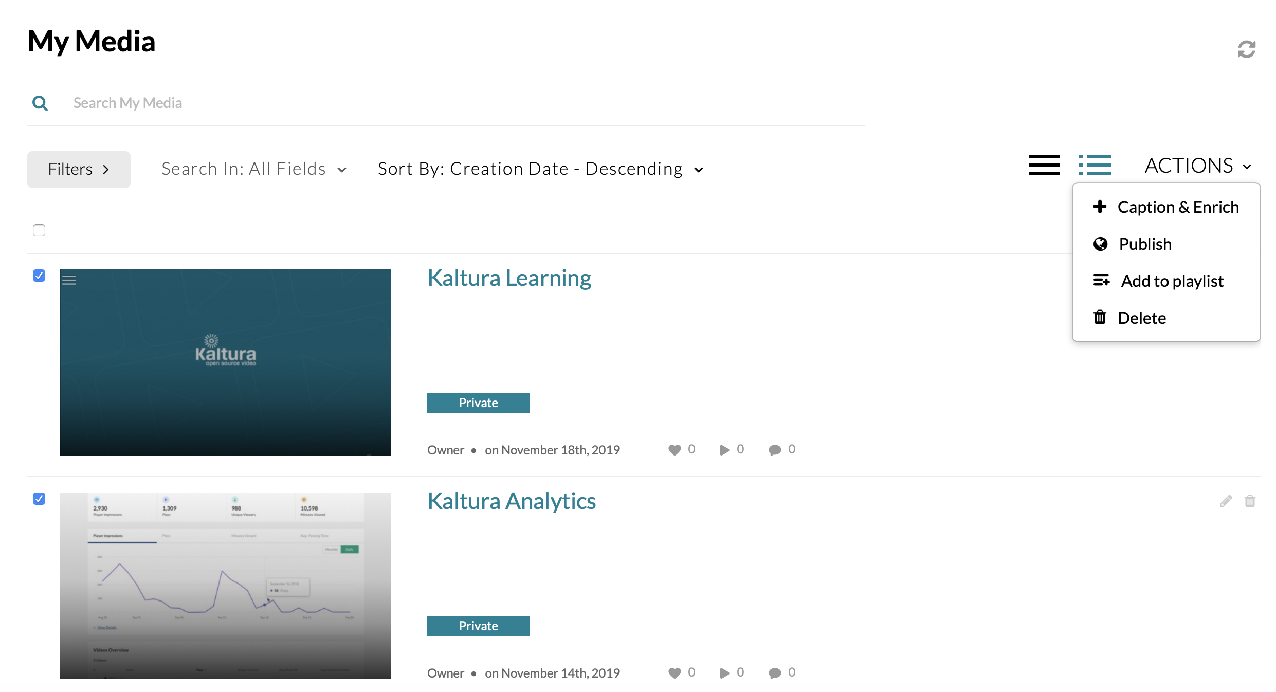
Task: Click the search magnifier icon
Action: click(40, 103)
